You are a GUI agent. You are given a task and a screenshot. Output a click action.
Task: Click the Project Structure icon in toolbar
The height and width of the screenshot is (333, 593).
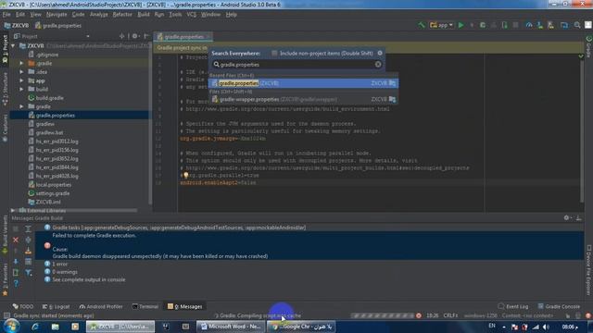pyautogui.click(x=564, y=25)
